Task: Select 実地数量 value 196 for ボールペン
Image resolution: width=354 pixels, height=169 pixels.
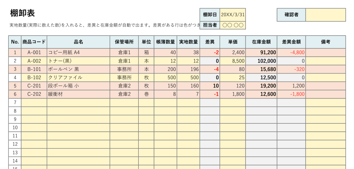Action: click(x=188, y=69)
